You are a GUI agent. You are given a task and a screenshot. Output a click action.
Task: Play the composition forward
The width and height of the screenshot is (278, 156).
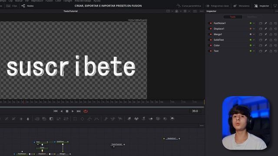pyautogui.click(x=73, y=111)
